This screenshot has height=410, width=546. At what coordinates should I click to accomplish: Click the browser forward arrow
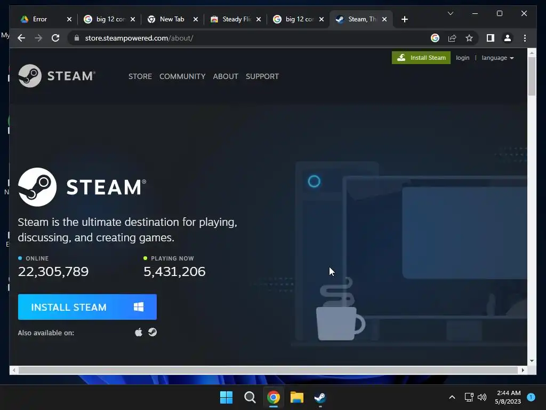(x=38, y=38)
